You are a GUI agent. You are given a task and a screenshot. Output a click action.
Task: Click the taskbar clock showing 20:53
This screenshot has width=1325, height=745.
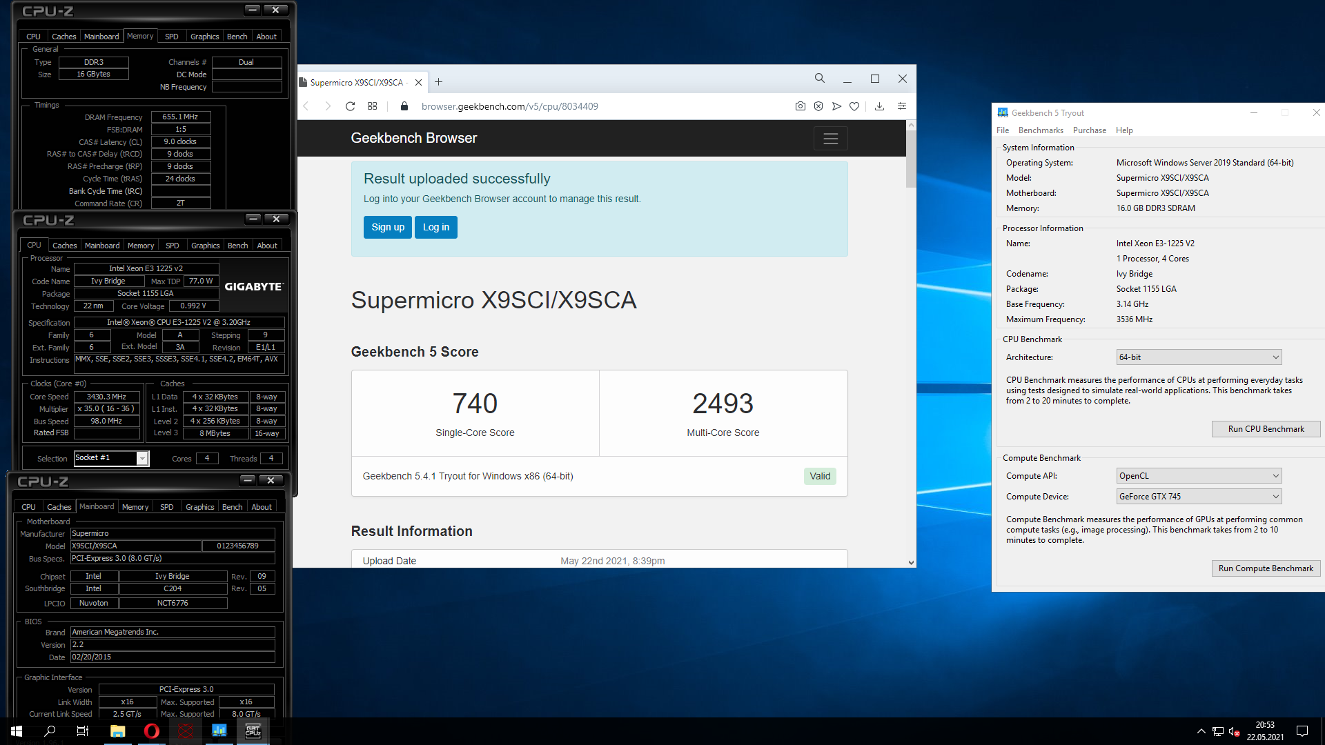[1265, 731]
